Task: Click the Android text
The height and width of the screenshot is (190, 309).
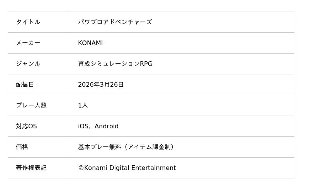Action: point(107,126)
